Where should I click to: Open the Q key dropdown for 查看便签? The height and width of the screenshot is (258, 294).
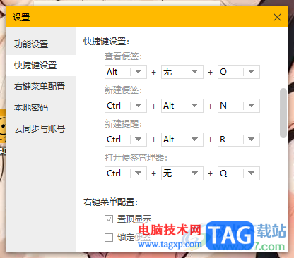point(239,72)
